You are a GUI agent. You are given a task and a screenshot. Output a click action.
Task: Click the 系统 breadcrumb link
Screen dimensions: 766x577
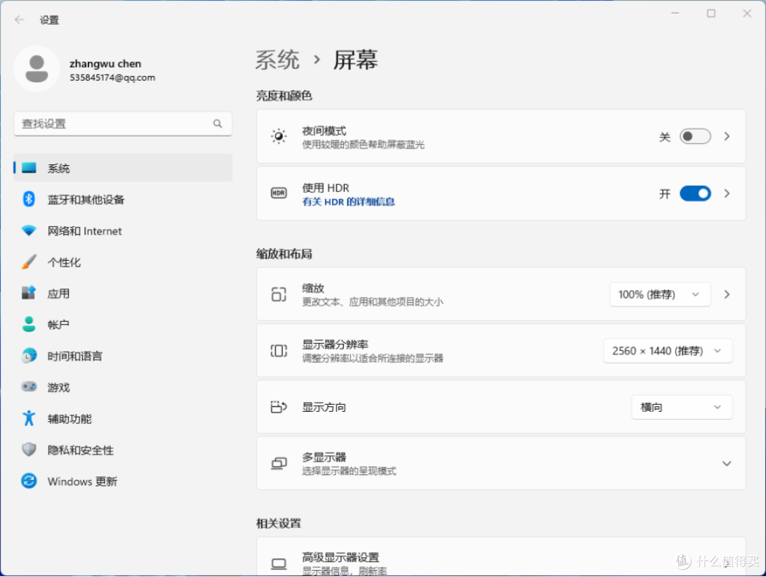click(277, 60)
